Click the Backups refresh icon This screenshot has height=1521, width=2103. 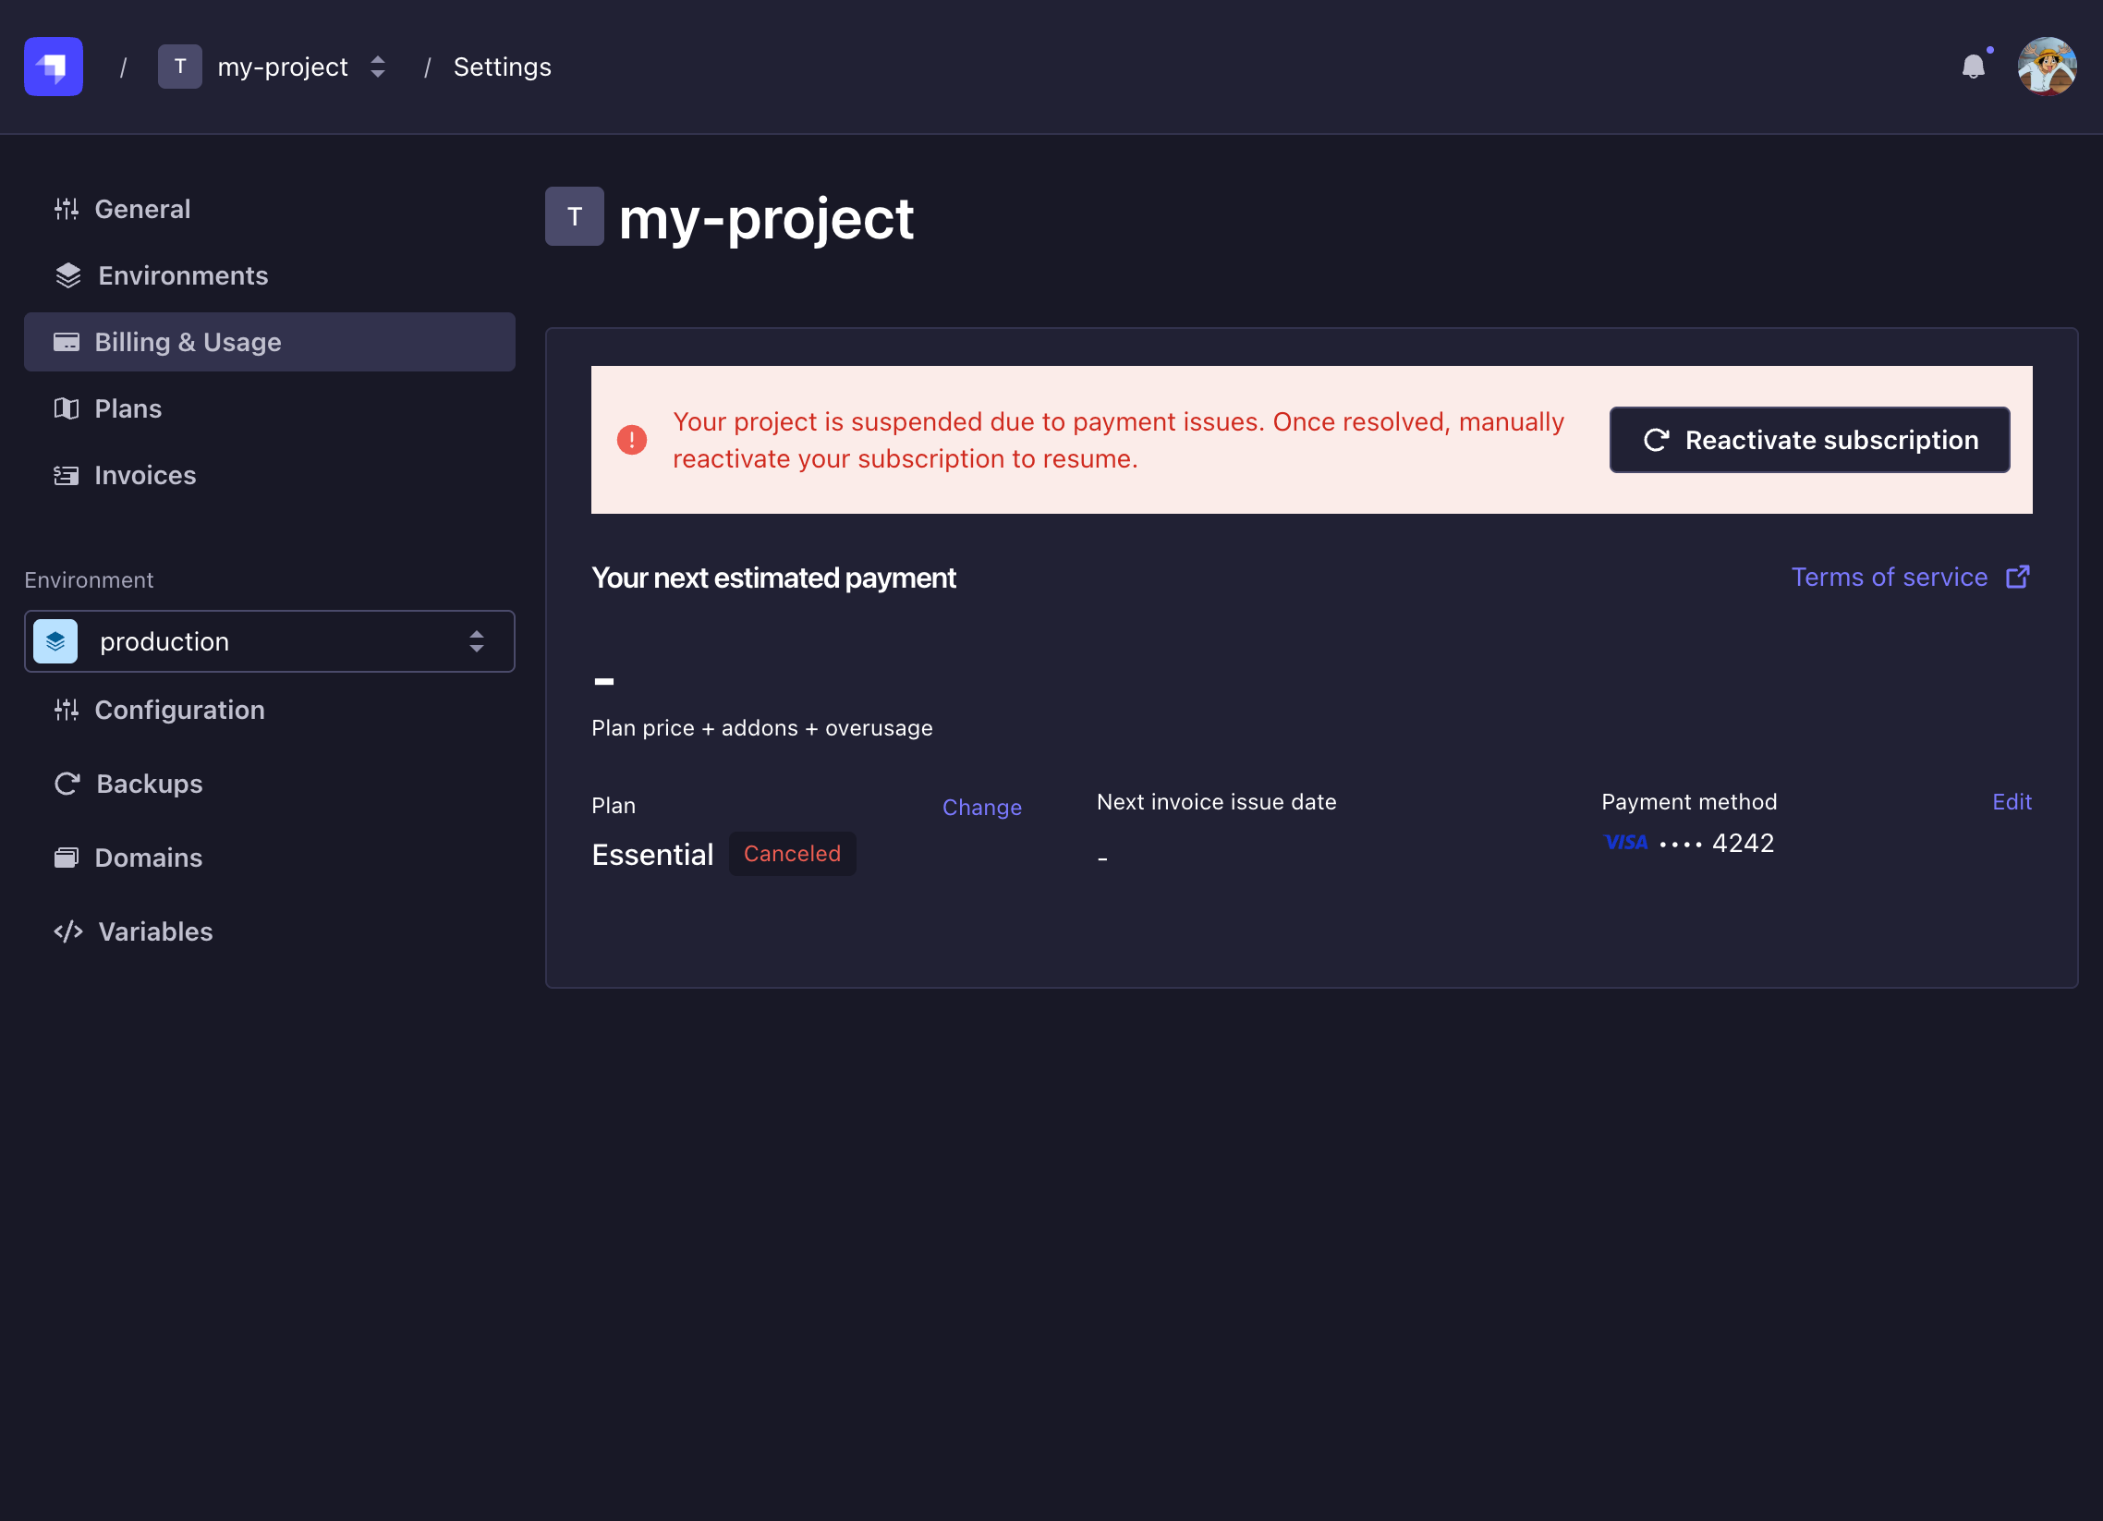click(67, 785)
